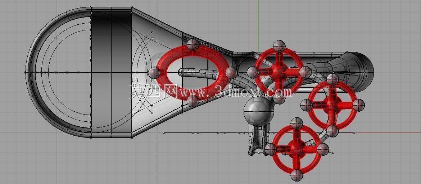Select the red hub of the upper valve wheel
The width and height of the screenshot is (421, 184).
(x=279, y=72)
